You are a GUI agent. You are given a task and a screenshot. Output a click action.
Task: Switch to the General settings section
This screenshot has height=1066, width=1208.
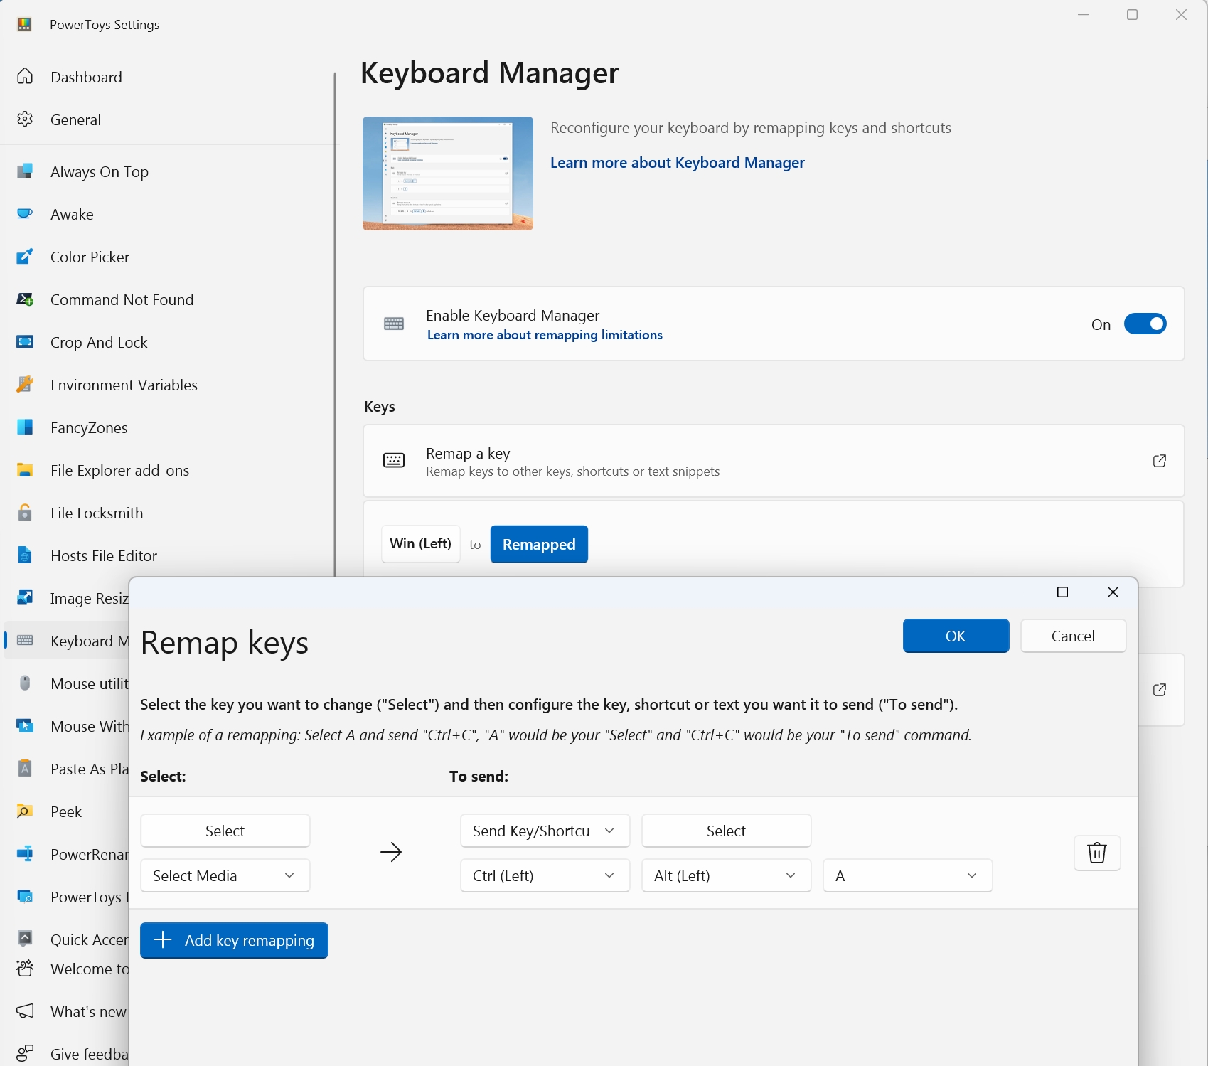(75, 119)
